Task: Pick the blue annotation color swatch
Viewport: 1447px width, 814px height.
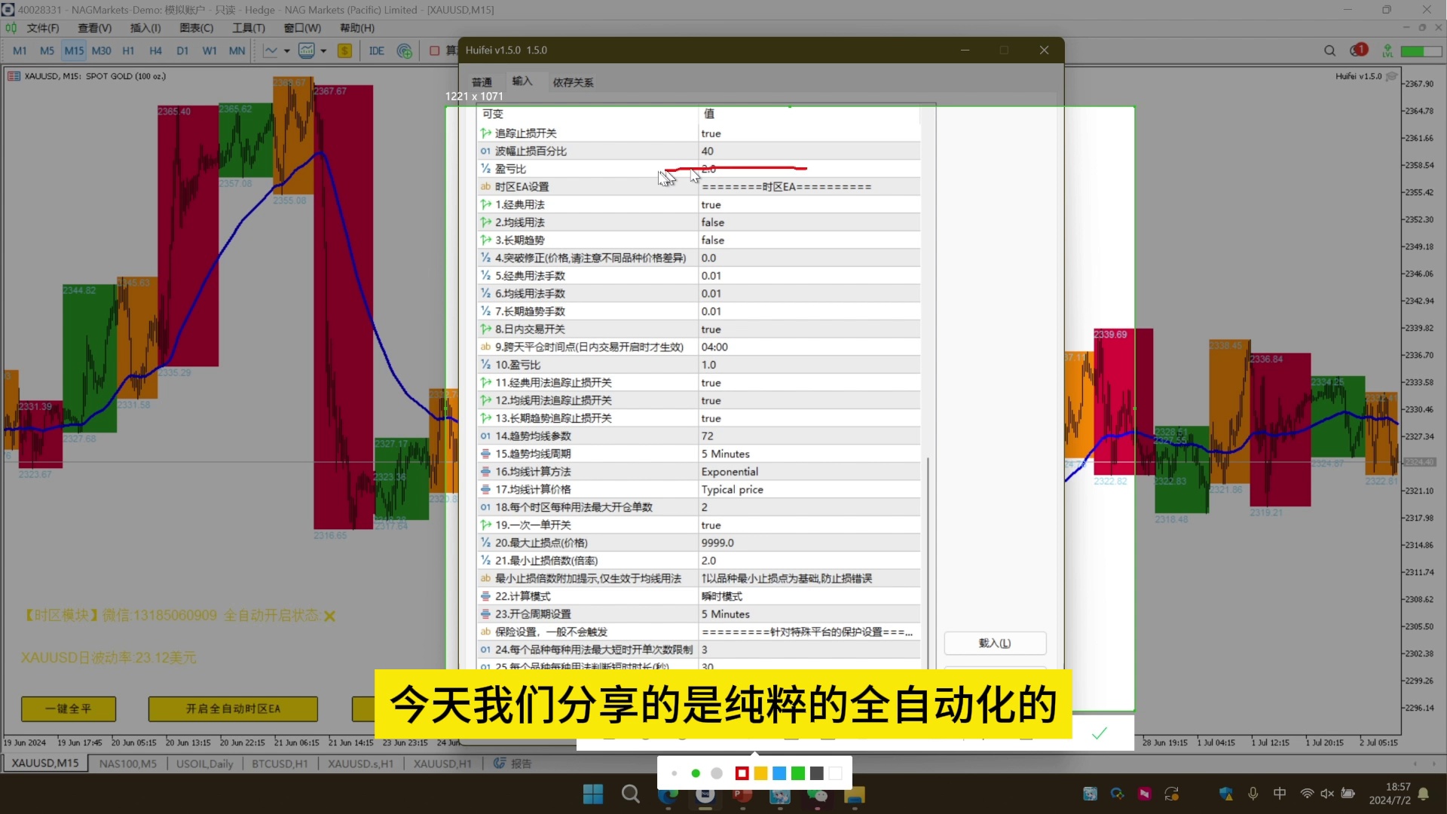Action: click(x=779, y=773)
